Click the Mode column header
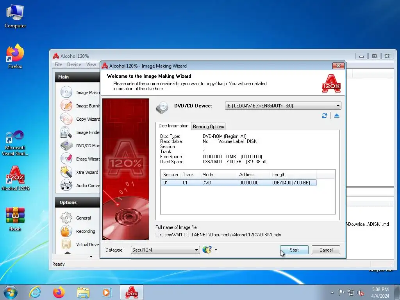This screenshot has width=400, height=300. pyautogui.click(x=218, y=175)
